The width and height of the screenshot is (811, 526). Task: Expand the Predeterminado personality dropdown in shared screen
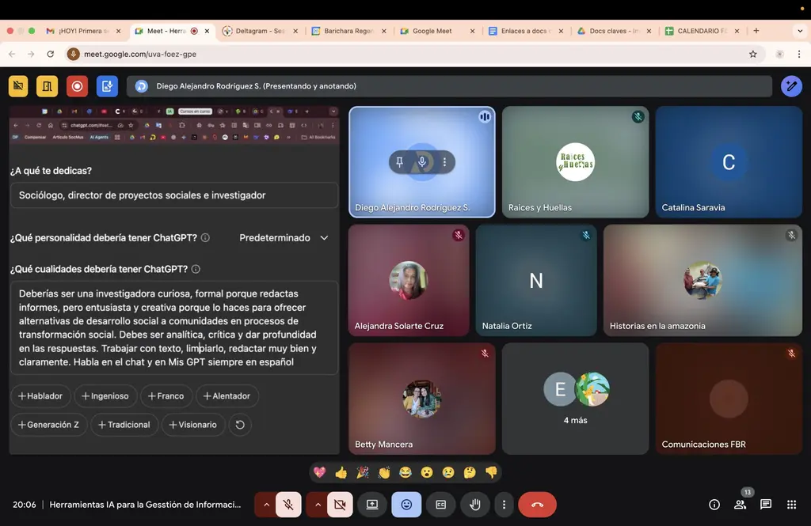coord(284,237)
